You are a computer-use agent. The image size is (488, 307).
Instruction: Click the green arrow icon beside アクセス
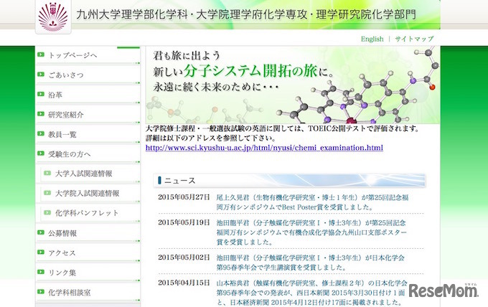pos(41,252)
